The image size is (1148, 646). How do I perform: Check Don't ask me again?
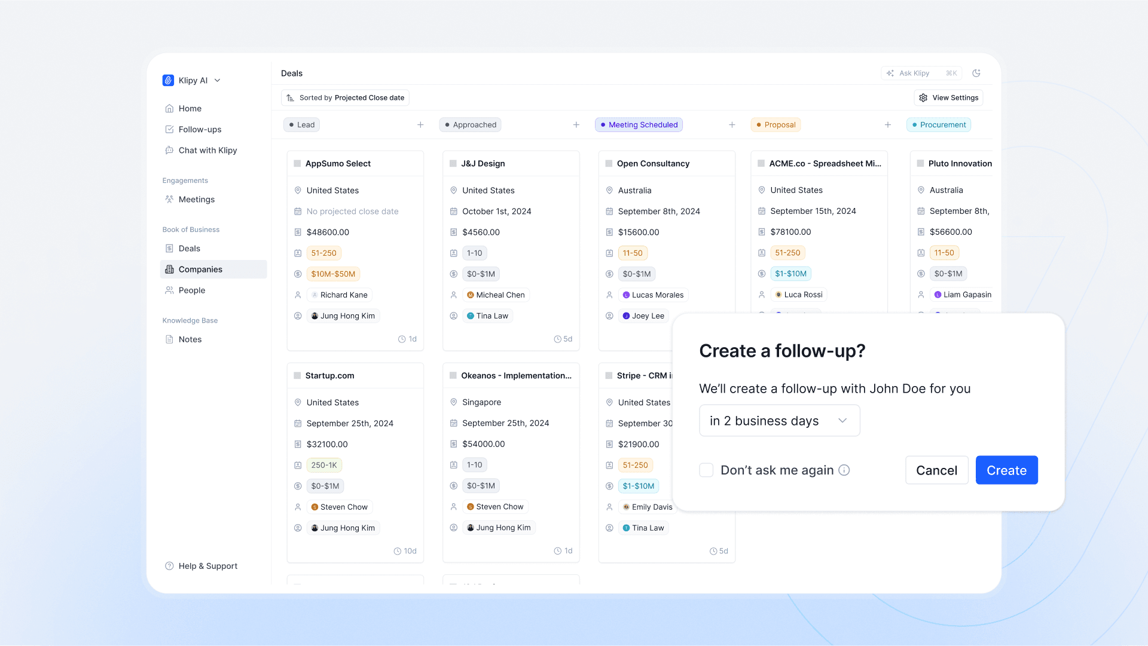tap(706, 470)
